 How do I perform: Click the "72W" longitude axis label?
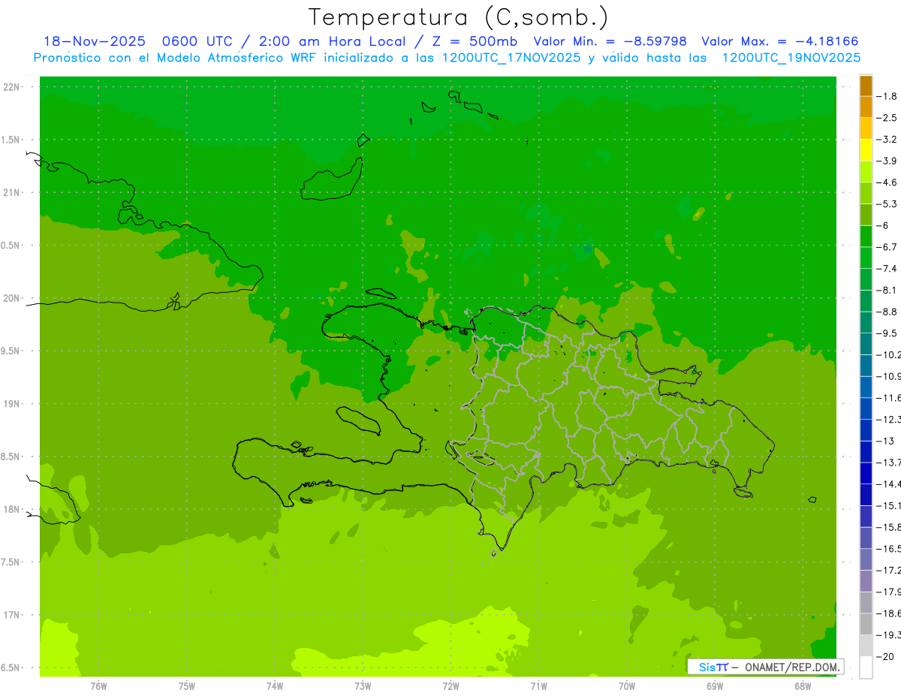(450, 686)
